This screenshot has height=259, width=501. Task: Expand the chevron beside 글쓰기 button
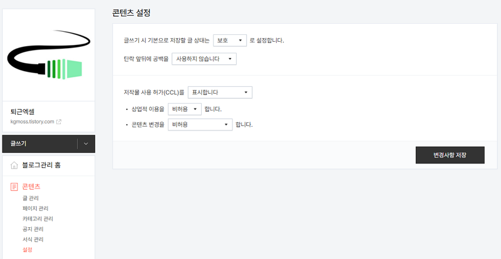point(86,144)
